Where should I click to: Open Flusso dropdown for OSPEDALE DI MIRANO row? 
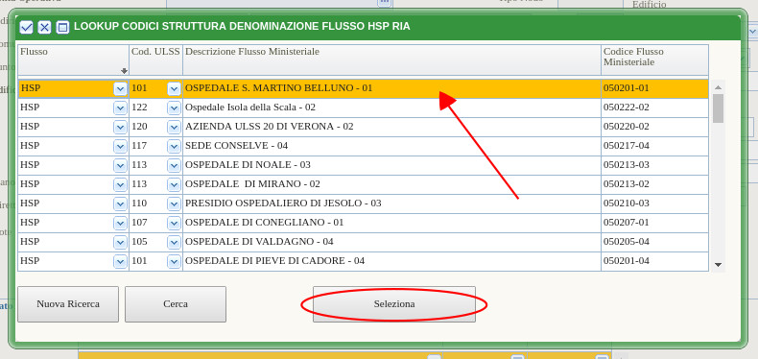click(120, 185)
